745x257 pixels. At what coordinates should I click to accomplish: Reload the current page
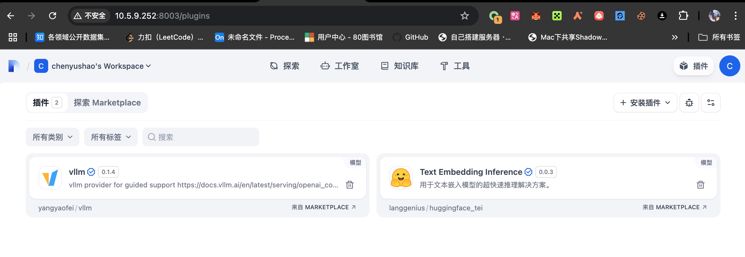point(53,16)
